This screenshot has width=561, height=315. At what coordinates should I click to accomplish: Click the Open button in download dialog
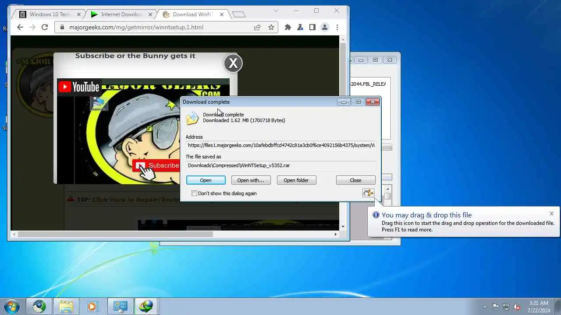click(x=206, y=180)
